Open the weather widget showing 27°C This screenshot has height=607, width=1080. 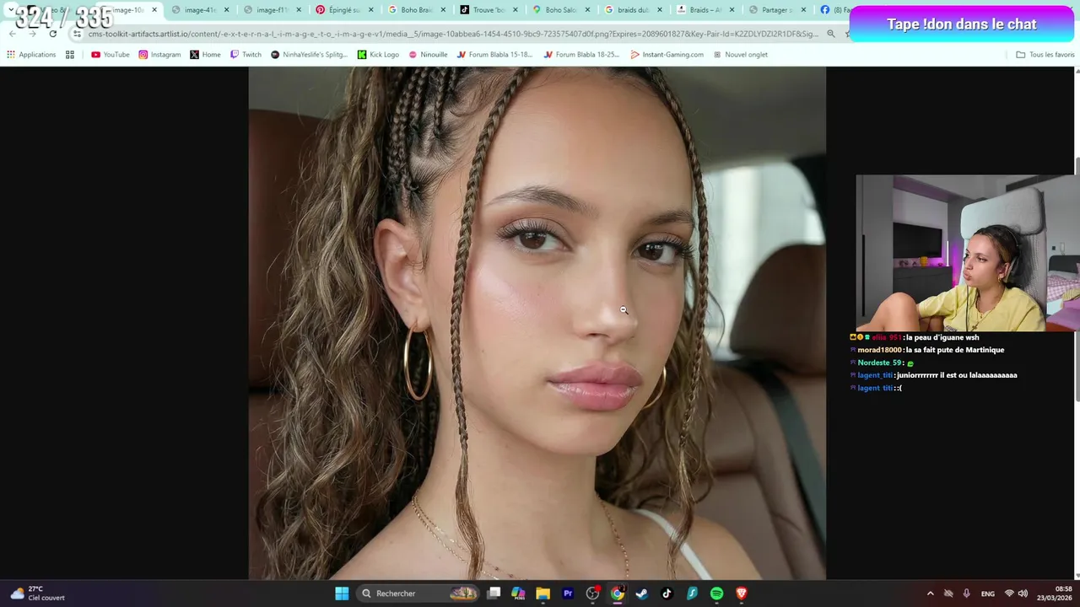[37, 594]
